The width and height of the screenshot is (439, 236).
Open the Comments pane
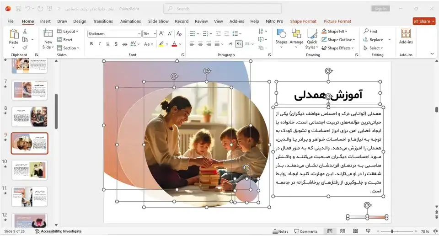point(306,231)
